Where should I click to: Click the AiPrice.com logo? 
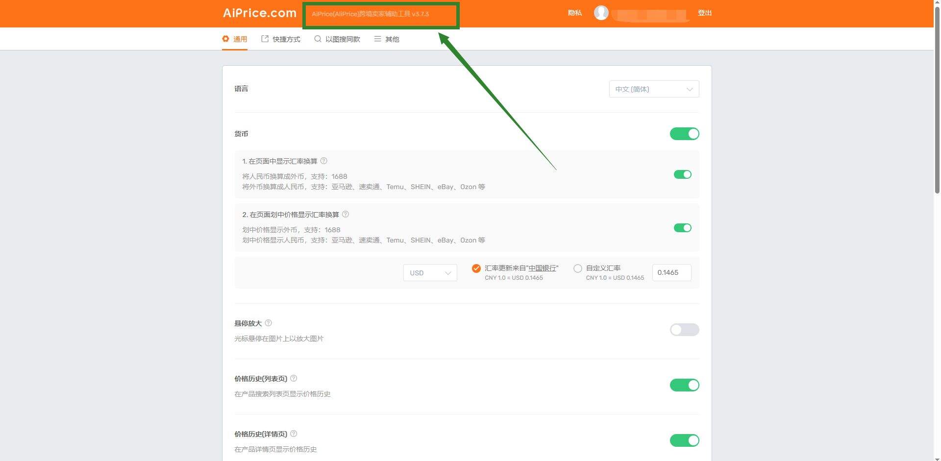(260, 13)
